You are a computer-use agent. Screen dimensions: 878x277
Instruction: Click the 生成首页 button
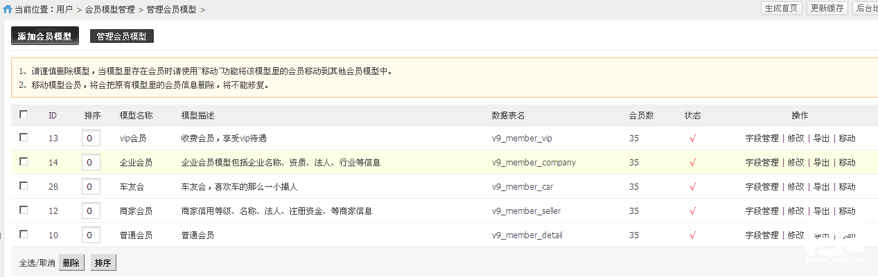781,8
